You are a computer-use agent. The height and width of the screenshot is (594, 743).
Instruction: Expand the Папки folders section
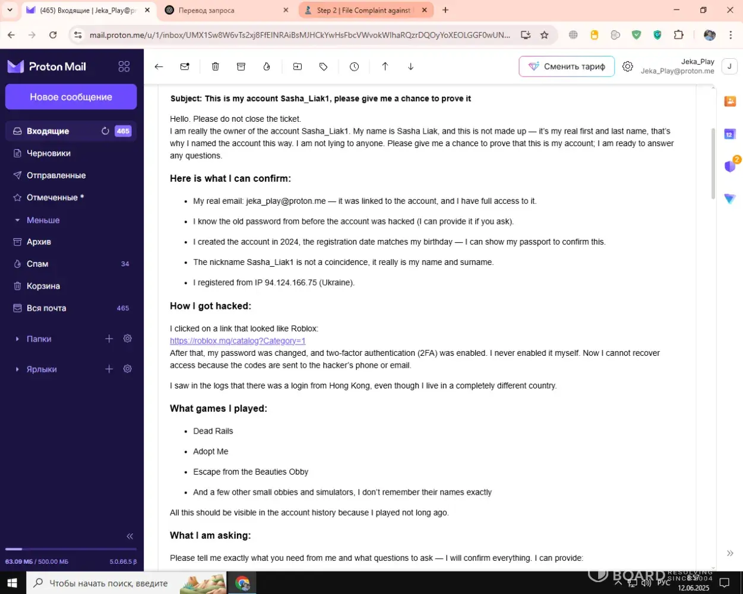coord(39,339)
